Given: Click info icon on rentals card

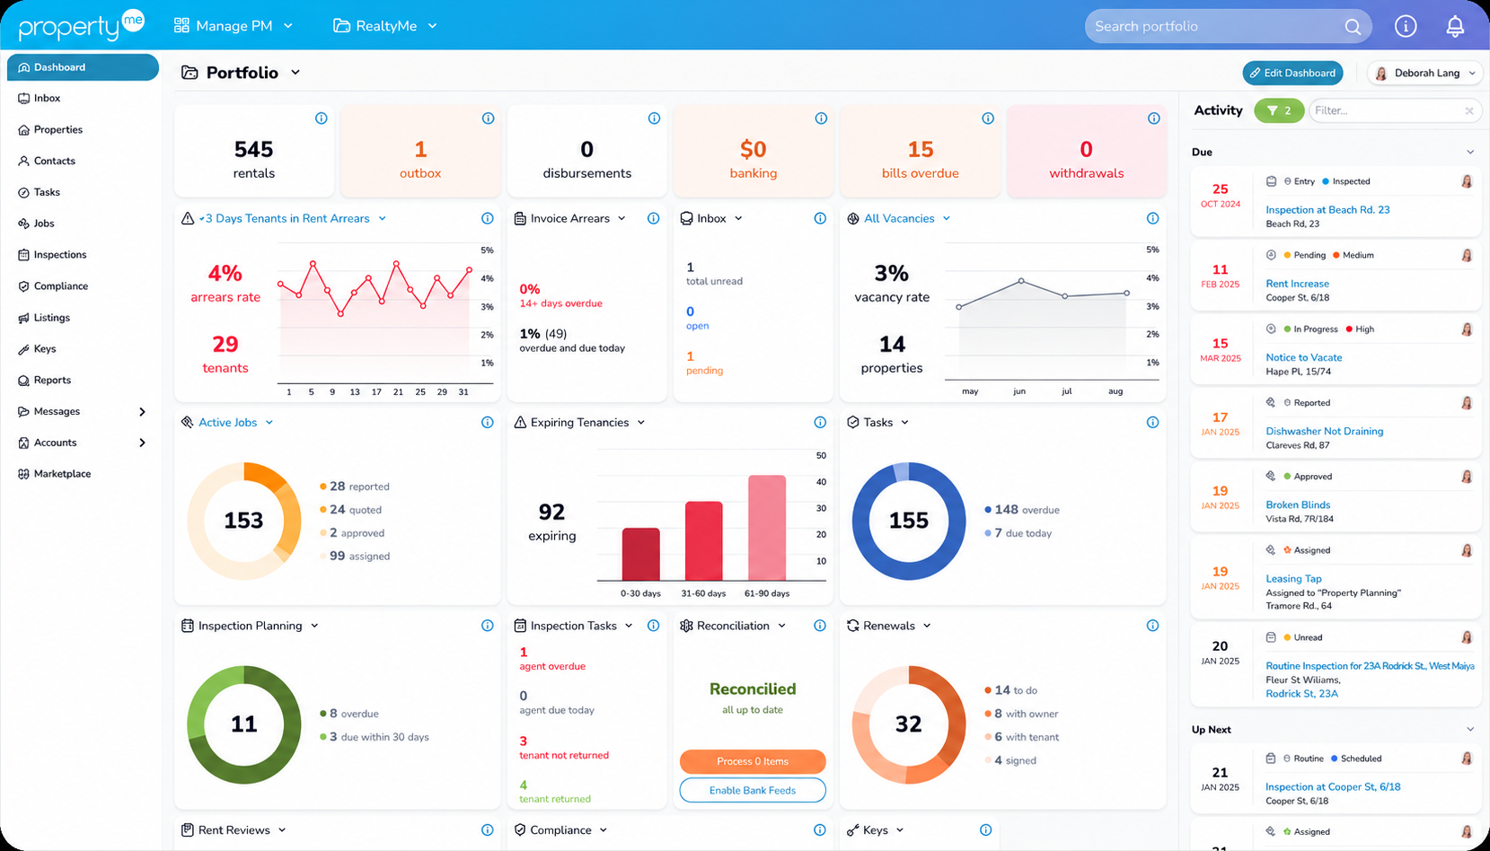Looking at the screenshot, I should 322,118.
